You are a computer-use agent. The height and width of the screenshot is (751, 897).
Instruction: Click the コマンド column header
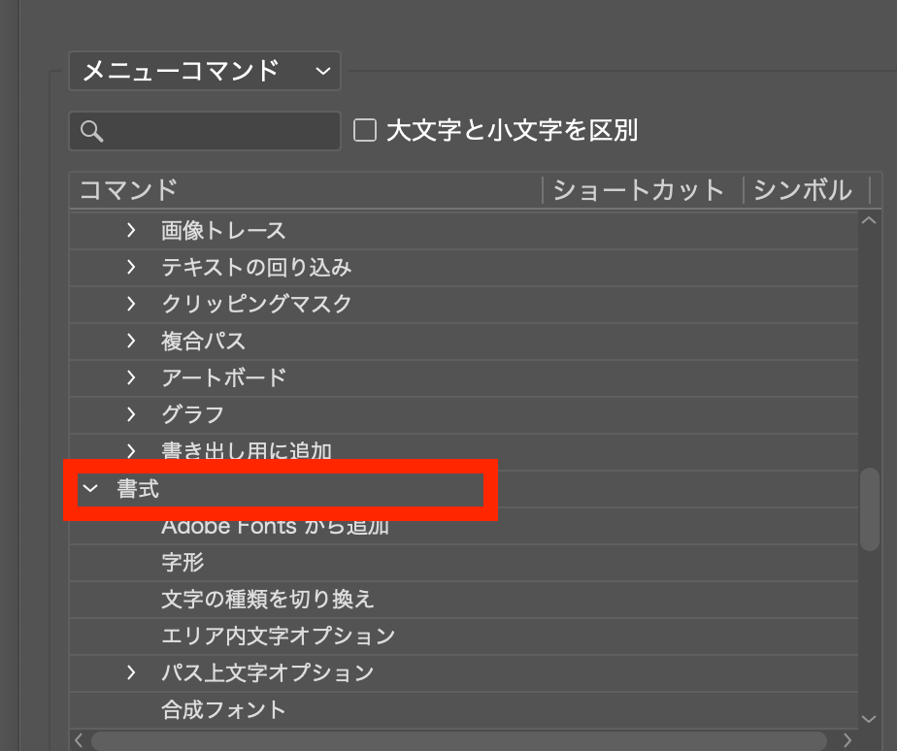[306, 190]
